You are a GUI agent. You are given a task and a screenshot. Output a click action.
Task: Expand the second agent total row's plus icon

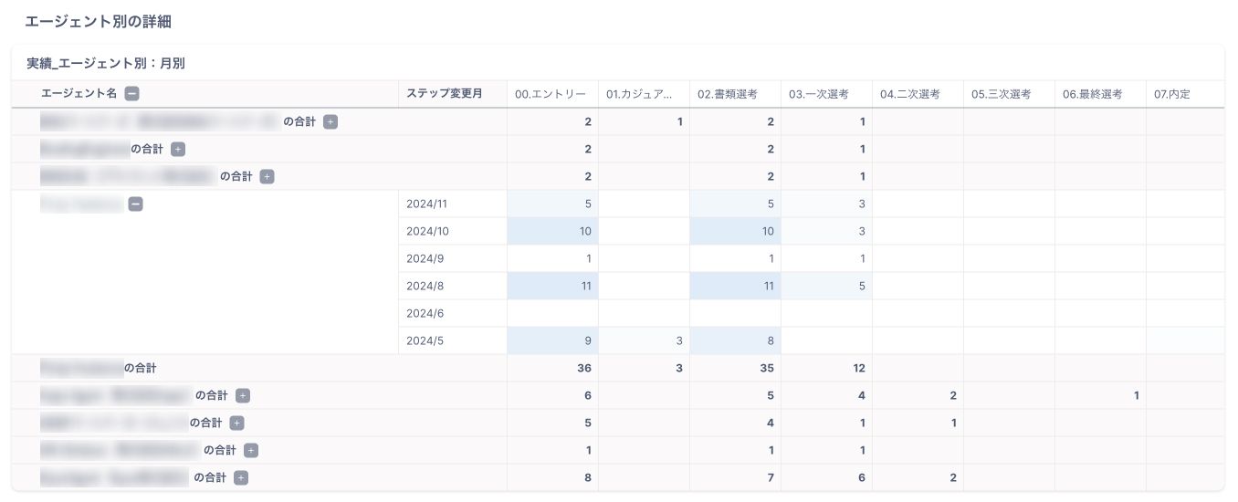[178, 149]
